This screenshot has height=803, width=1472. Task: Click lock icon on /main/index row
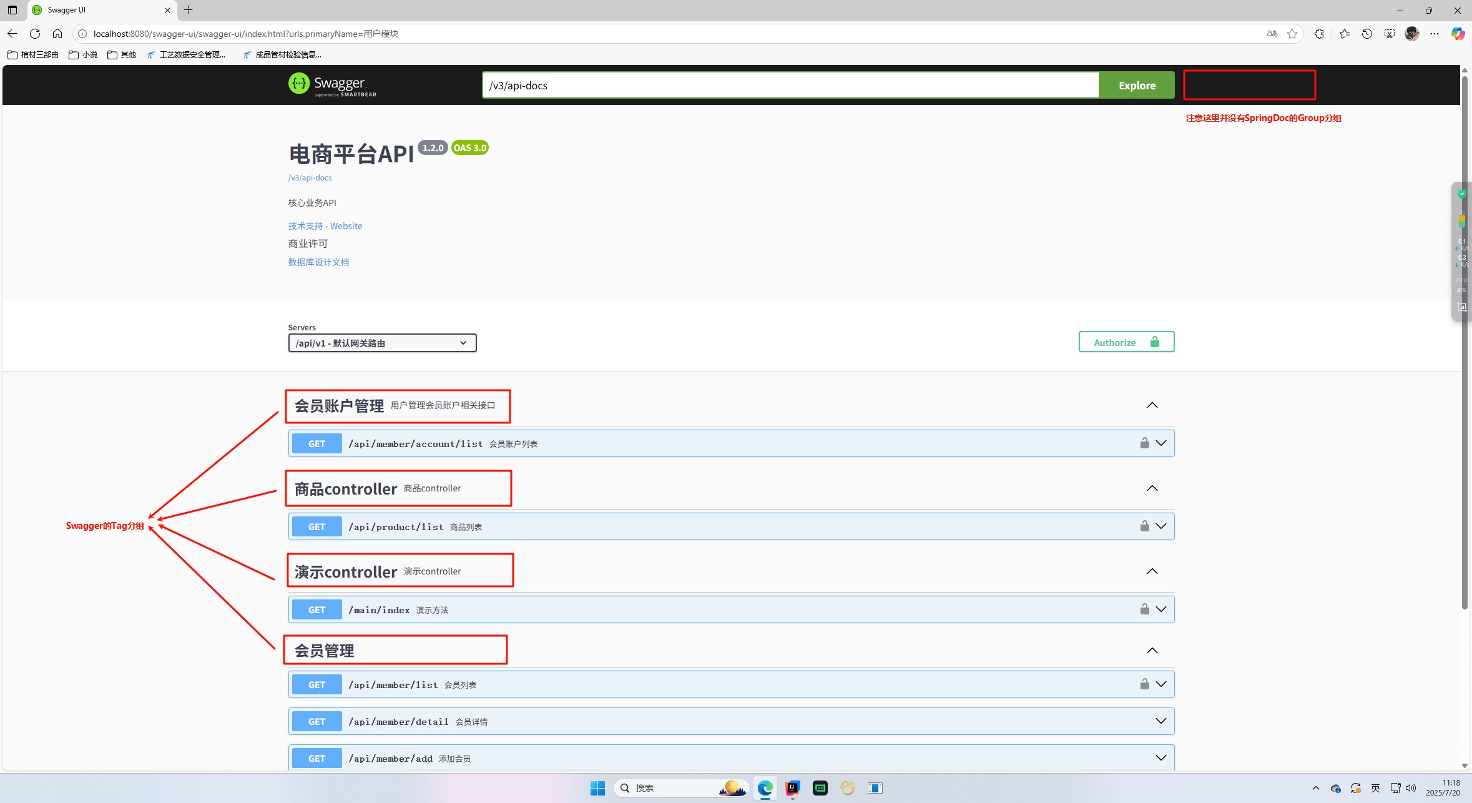point(1144,609)
